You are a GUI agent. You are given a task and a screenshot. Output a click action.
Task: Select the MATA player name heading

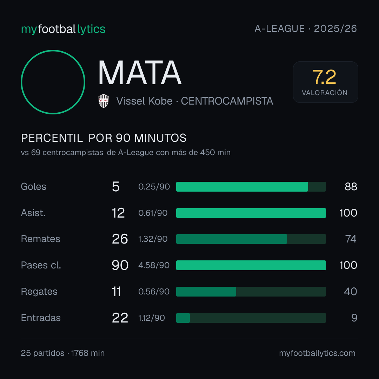coord(140,73)
